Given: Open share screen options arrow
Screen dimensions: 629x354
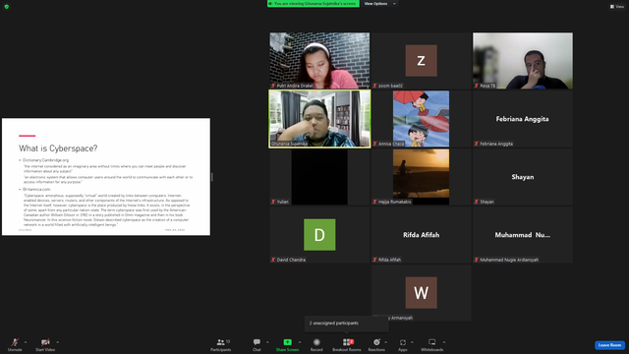Looking at the screenshot, I should point(300,342).
